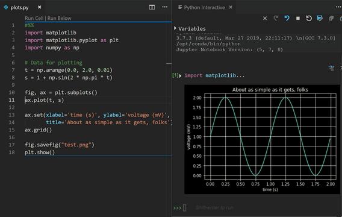The width and height of the screenshot is (342, 217).
Task: Click the Redo icon in interactive toolbar
Action: pyautogui.click(x=276, y=18)
